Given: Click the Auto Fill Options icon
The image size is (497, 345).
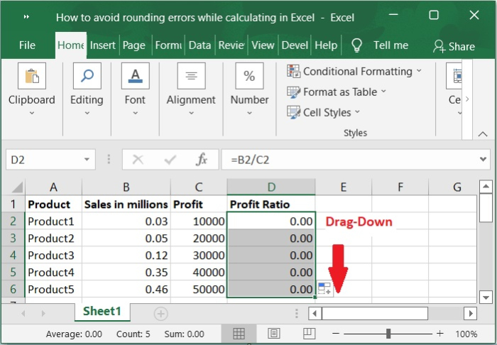Looking at the screenshot, I should (324, 288).
